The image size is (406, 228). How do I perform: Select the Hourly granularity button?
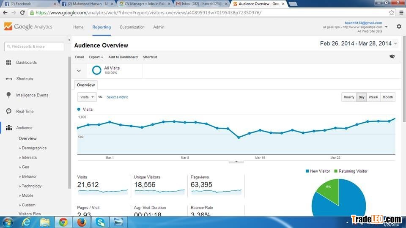349,97
